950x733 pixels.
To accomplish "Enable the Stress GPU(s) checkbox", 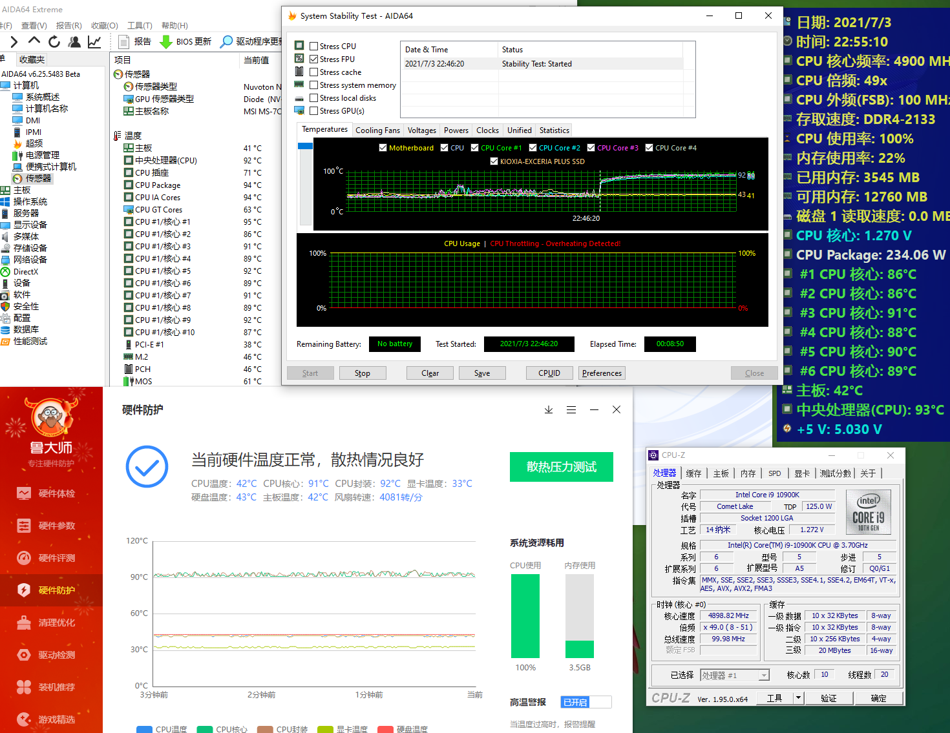I will pos(313,111).
